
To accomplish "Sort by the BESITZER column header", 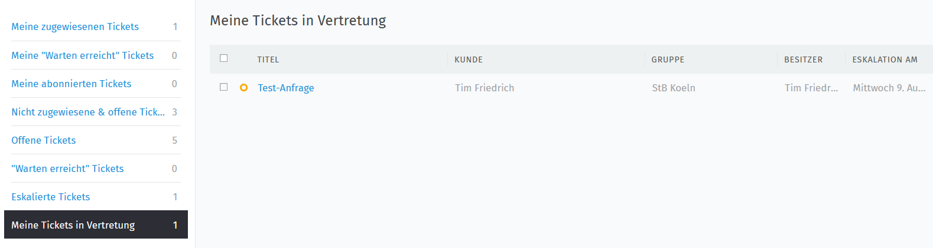I will tap(803, 59).
